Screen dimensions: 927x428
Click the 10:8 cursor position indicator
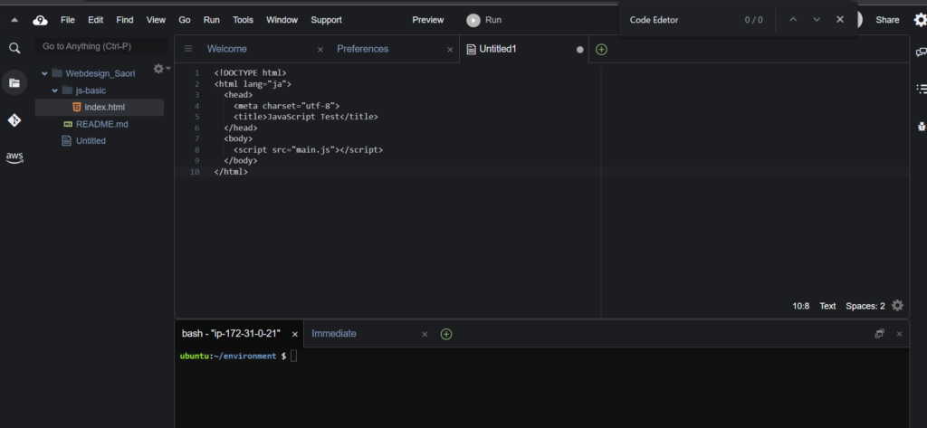801,306
